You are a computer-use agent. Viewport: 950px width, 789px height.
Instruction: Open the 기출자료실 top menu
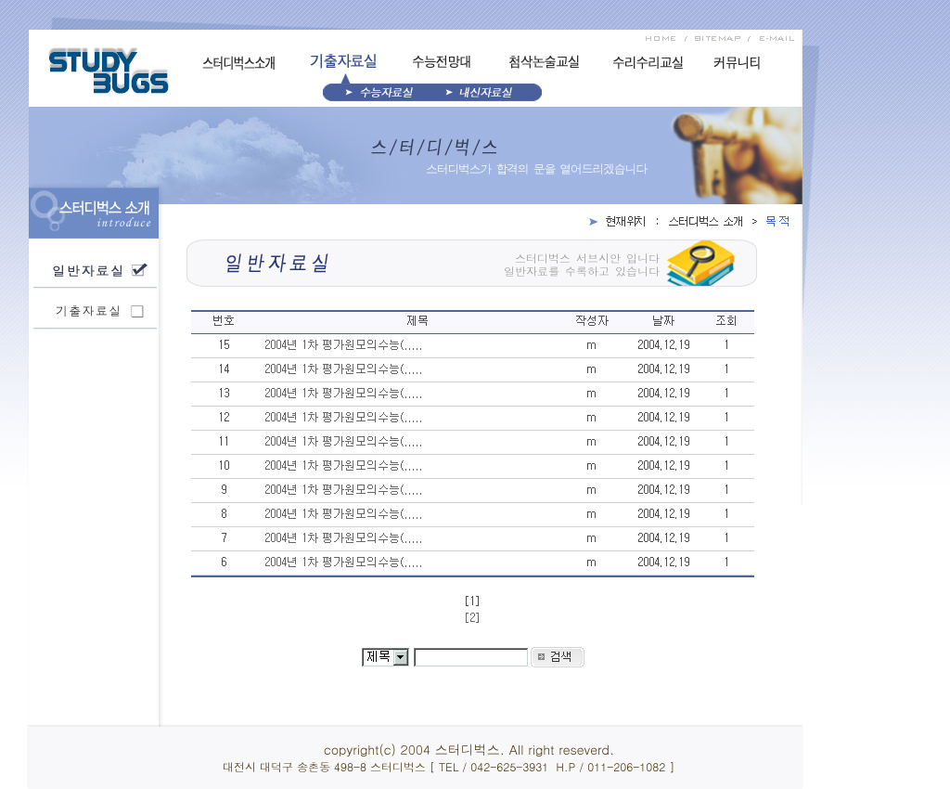click(x=343, y=61)
